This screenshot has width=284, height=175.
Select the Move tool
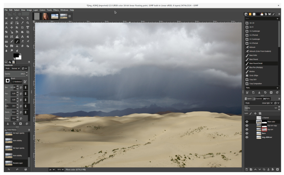coord(12,27)
